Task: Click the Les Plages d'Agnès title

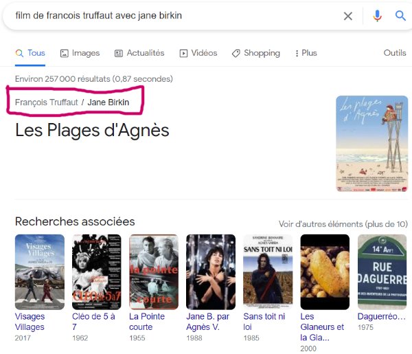Action: click(x=92, y=131)
